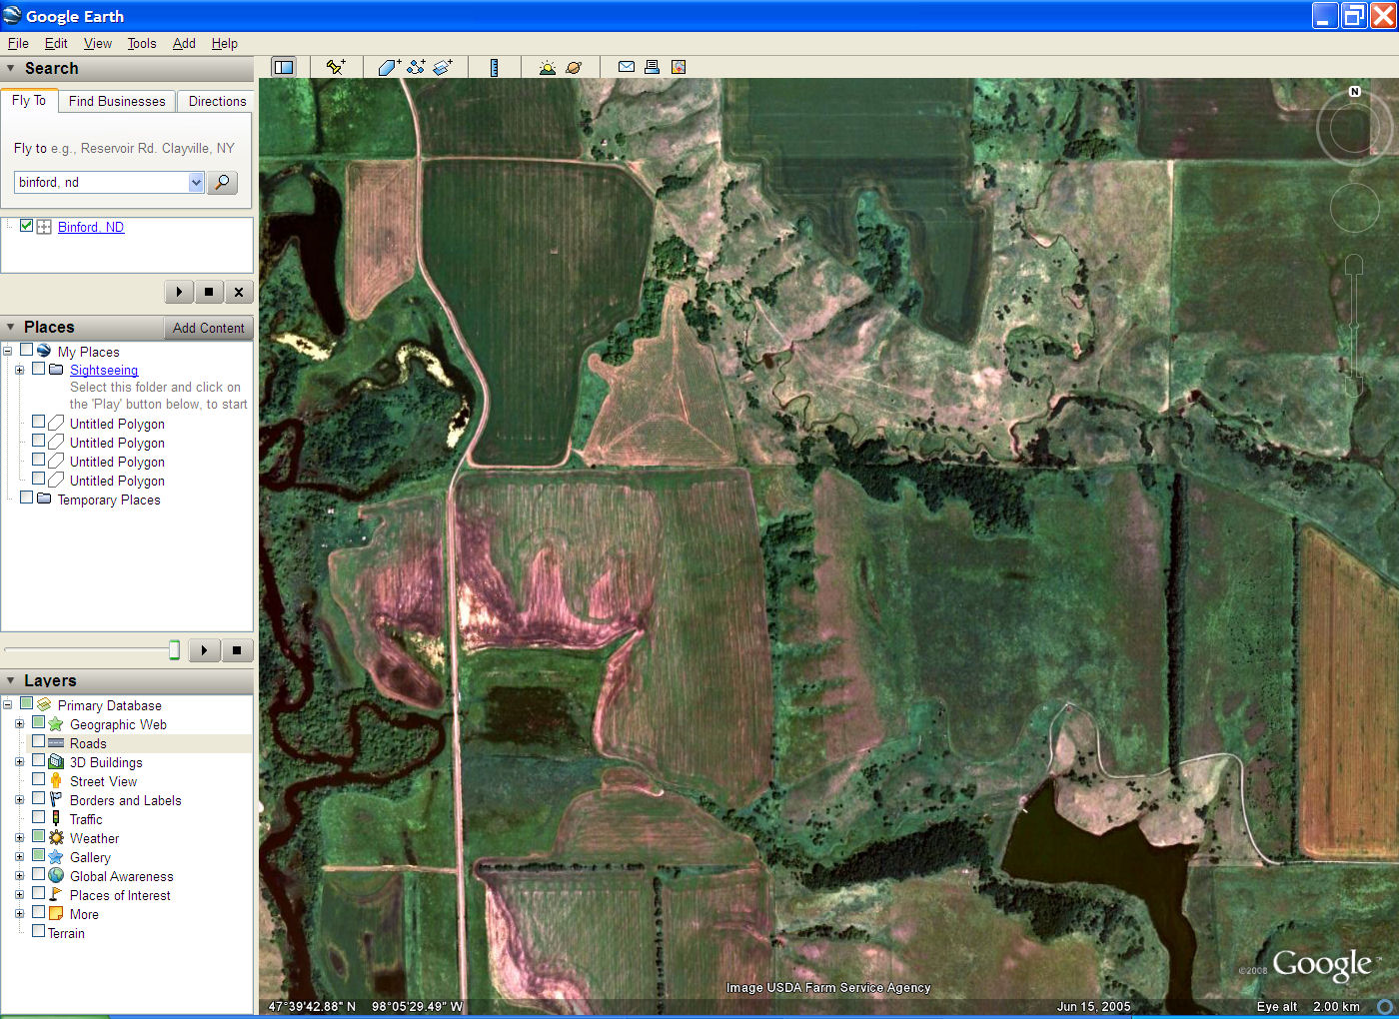
Task: Open the Help menu
Action: click(225, 43)
